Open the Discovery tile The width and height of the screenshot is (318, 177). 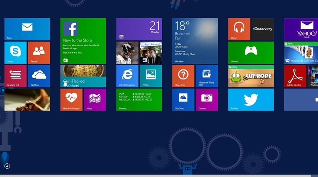[x=262, y=29]
